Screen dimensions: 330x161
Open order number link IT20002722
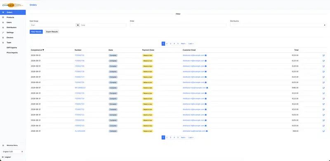point(80,109)
